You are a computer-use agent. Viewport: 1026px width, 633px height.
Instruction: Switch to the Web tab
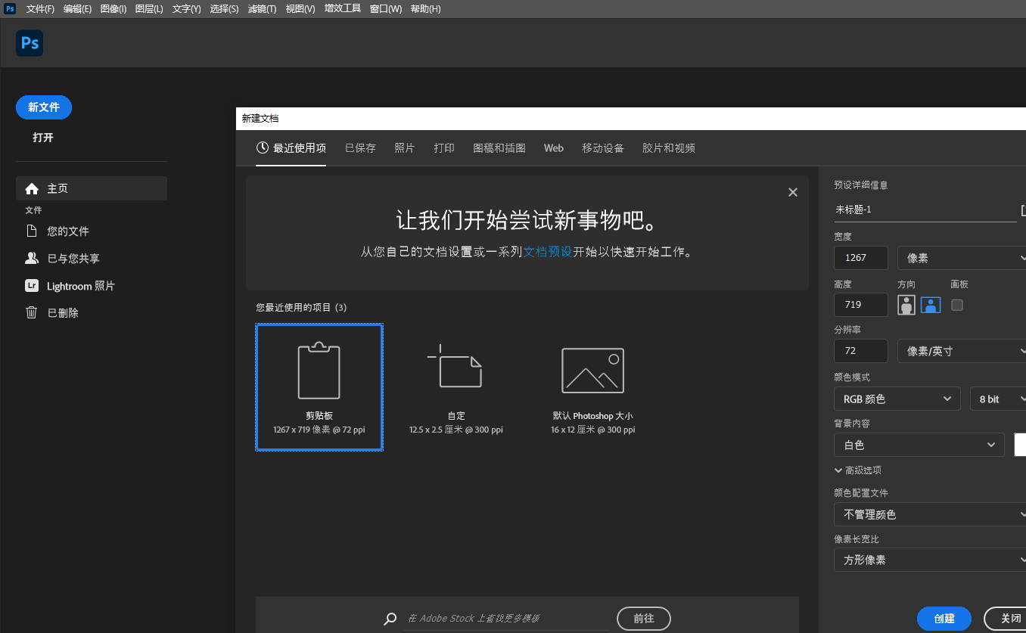coord(554,148)
